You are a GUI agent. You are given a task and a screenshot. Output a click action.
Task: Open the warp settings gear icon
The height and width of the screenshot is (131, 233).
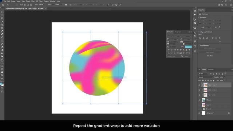click(x=66, y=5)
